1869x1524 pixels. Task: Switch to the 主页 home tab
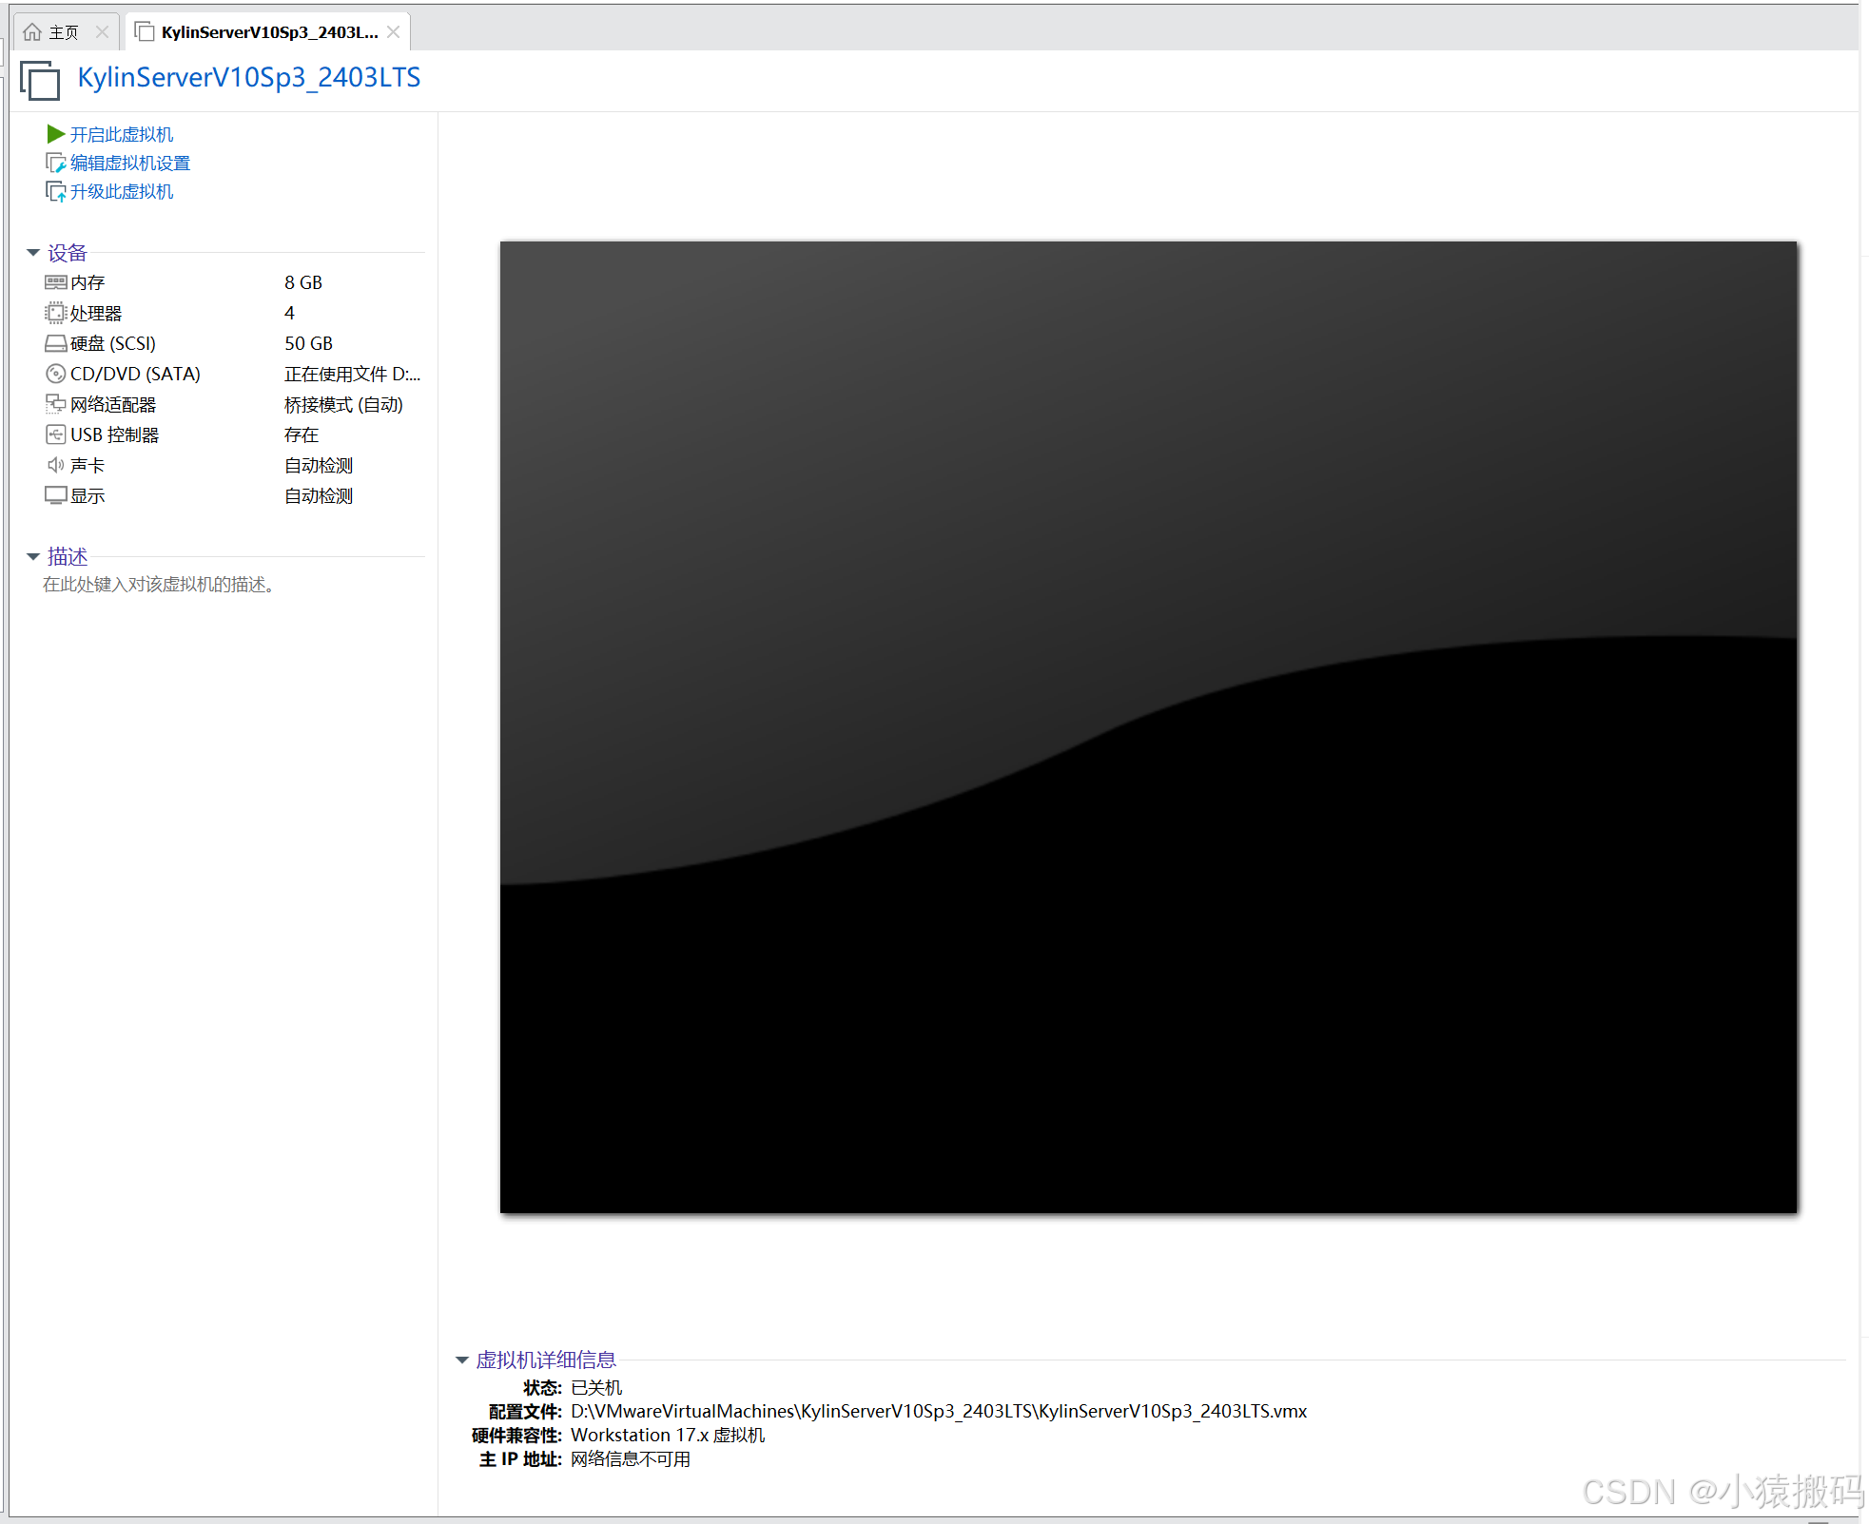[x=63, y=32]
